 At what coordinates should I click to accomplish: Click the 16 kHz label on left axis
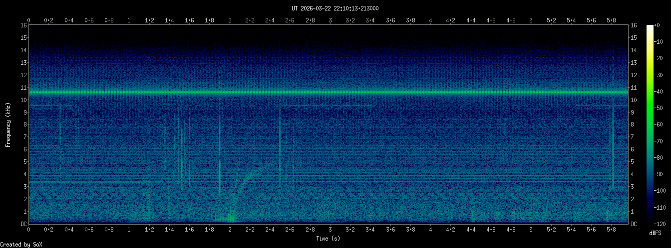23,25
